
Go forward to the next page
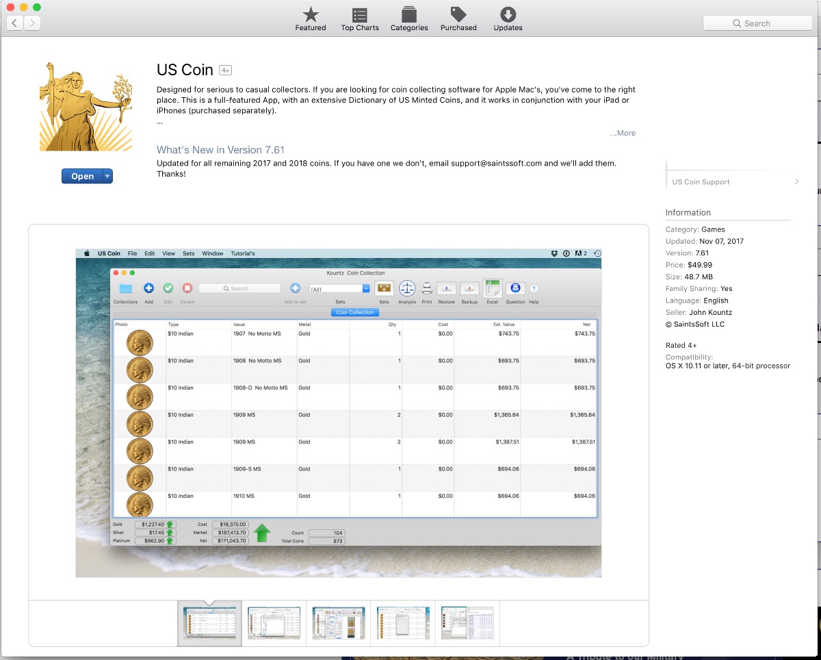(x=32, y=23)
